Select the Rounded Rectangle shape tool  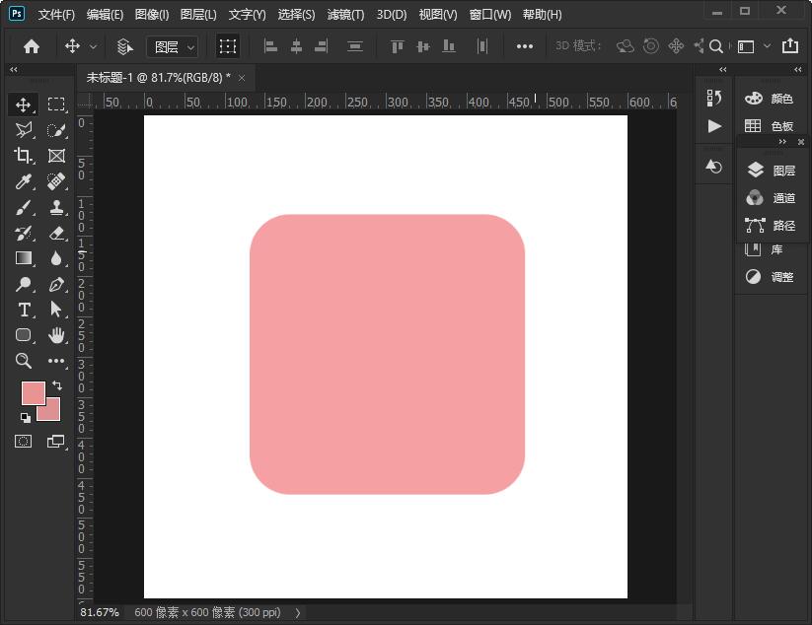click(24, 335)
